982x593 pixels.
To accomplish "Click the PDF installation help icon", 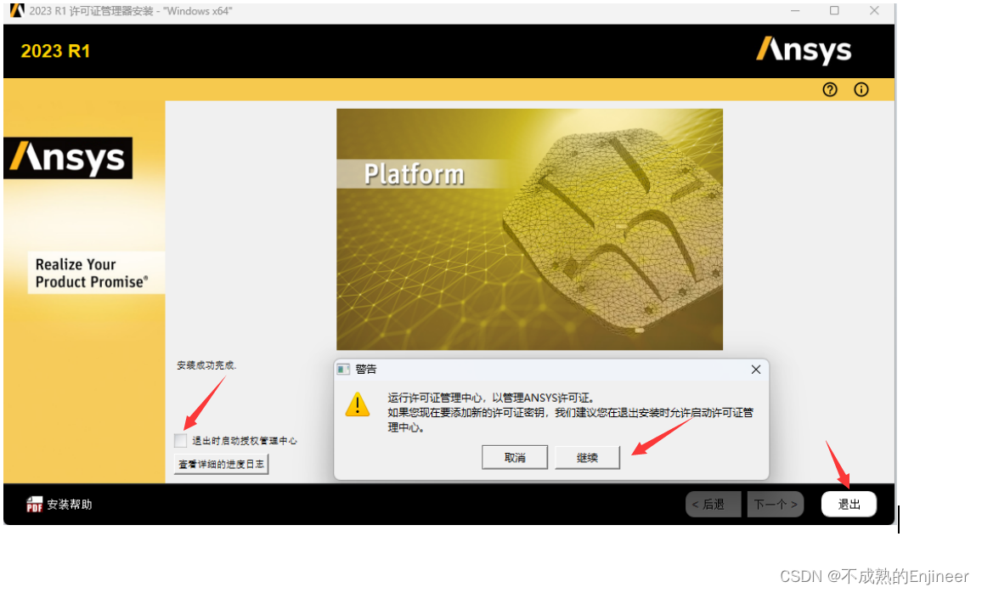I will point(35,504).
